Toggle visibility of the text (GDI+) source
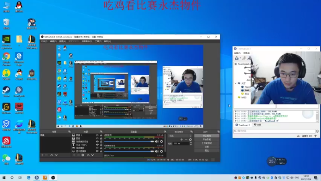The height and width of the screenshot is (181, 321). [97, 145]
